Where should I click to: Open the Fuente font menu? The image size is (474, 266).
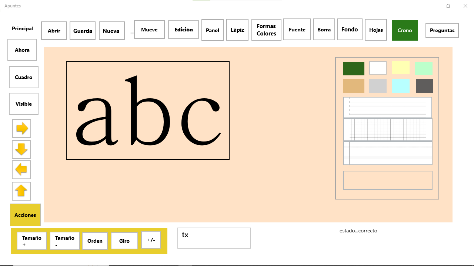tap(297, 30)
